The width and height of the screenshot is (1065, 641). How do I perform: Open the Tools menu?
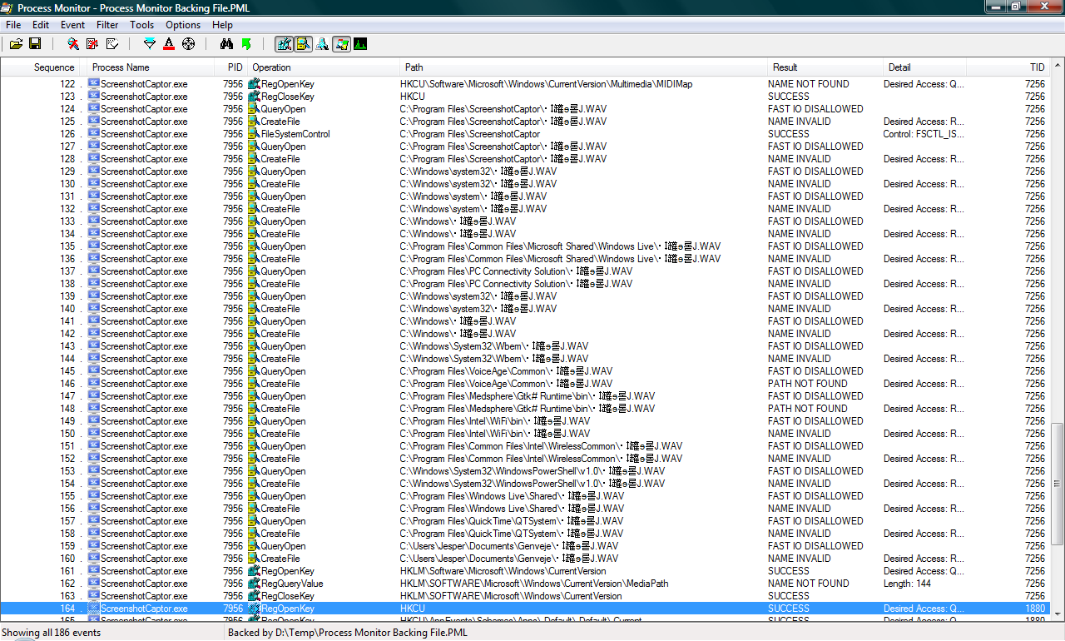(142, 25)
